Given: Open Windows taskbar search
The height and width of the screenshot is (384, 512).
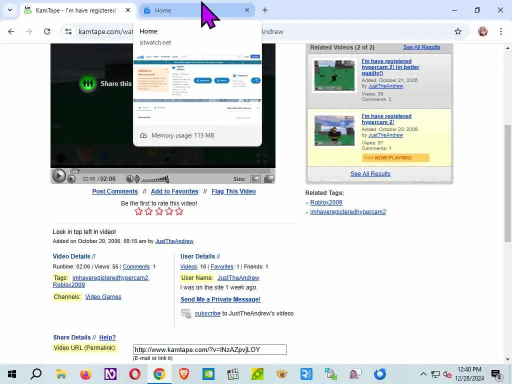Looking at the screenshot, I should (x=36, y=374).
